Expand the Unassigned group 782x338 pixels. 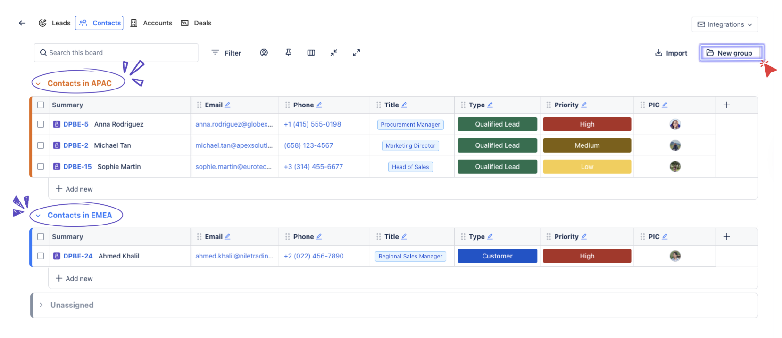coord(41,305)
